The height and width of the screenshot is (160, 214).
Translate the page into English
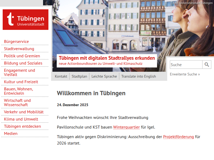click(x=139, y=76)
